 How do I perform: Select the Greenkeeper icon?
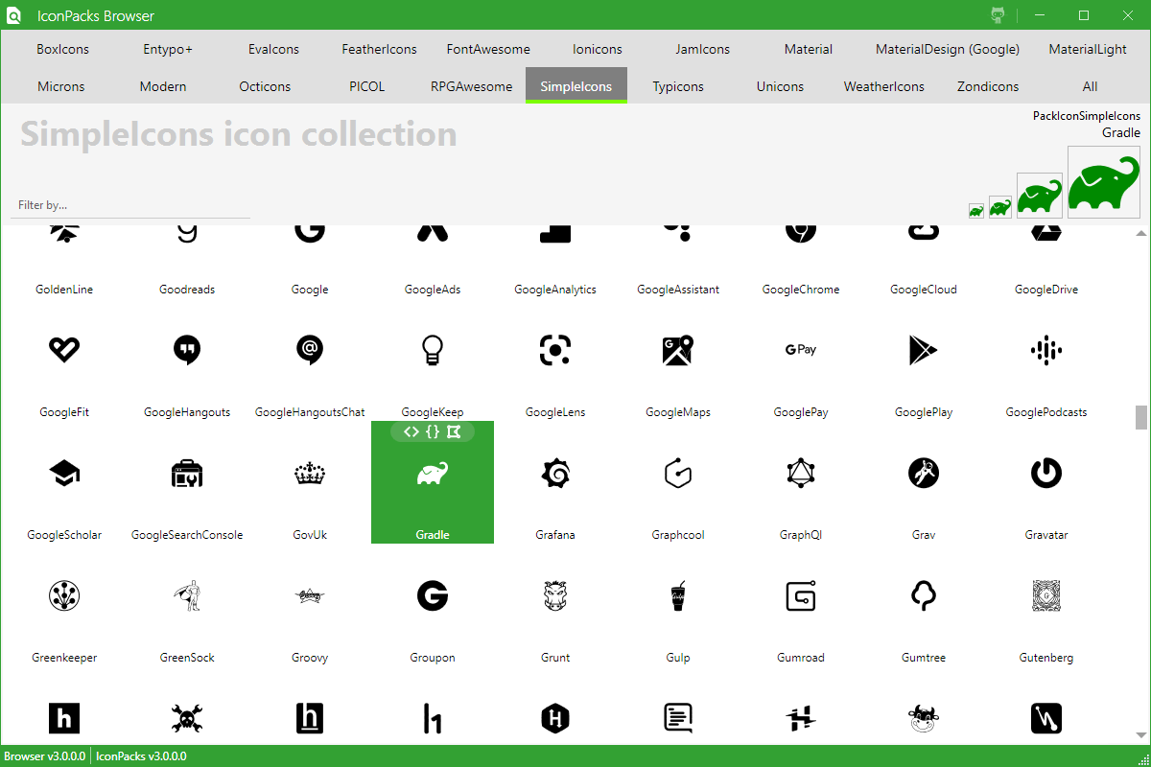pos(64,596)
